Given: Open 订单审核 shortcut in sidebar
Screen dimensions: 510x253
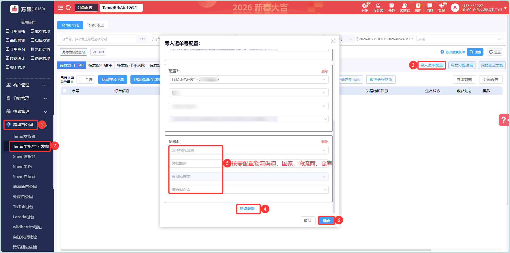Looking at the screenshot, I should [15, 31].
